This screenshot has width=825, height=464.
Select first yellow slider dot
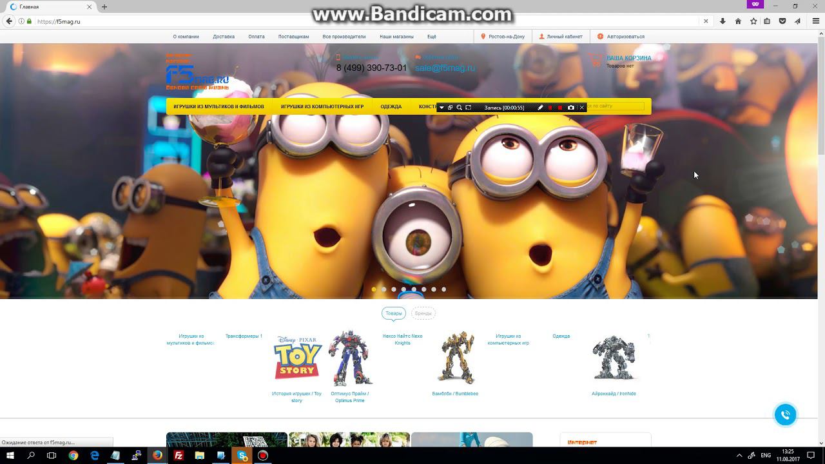click(374, 289)
